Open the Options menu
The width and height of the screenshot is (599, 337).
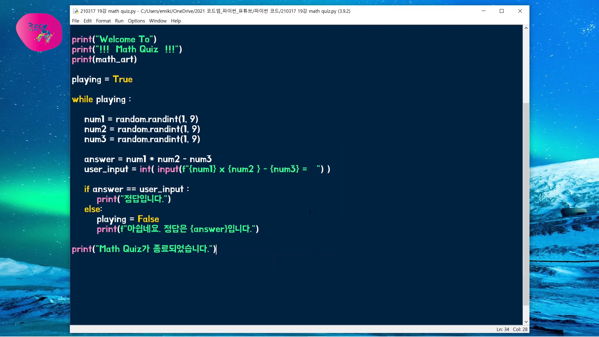[136, 21]
